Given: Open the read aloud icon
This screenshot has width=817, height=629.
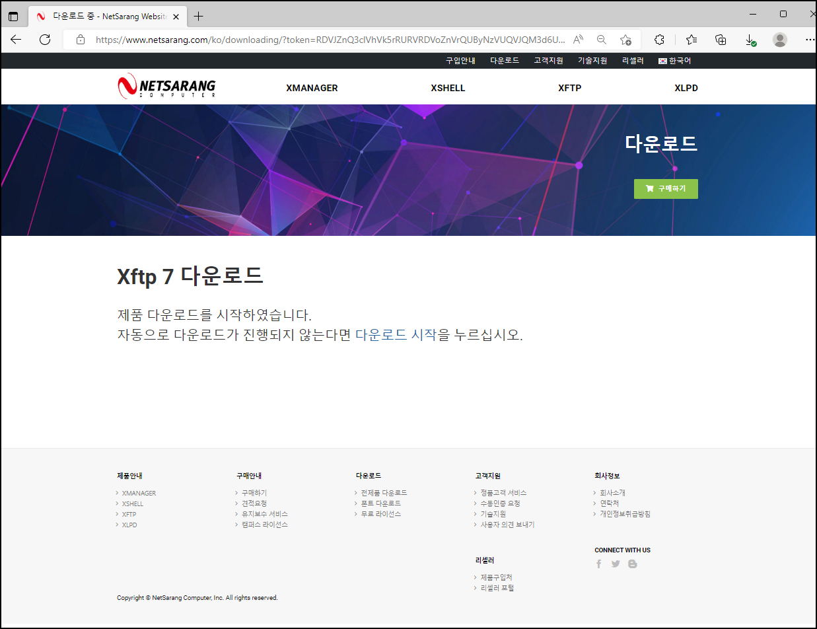Looking at the screenshot, I should (x=578, y=40).
